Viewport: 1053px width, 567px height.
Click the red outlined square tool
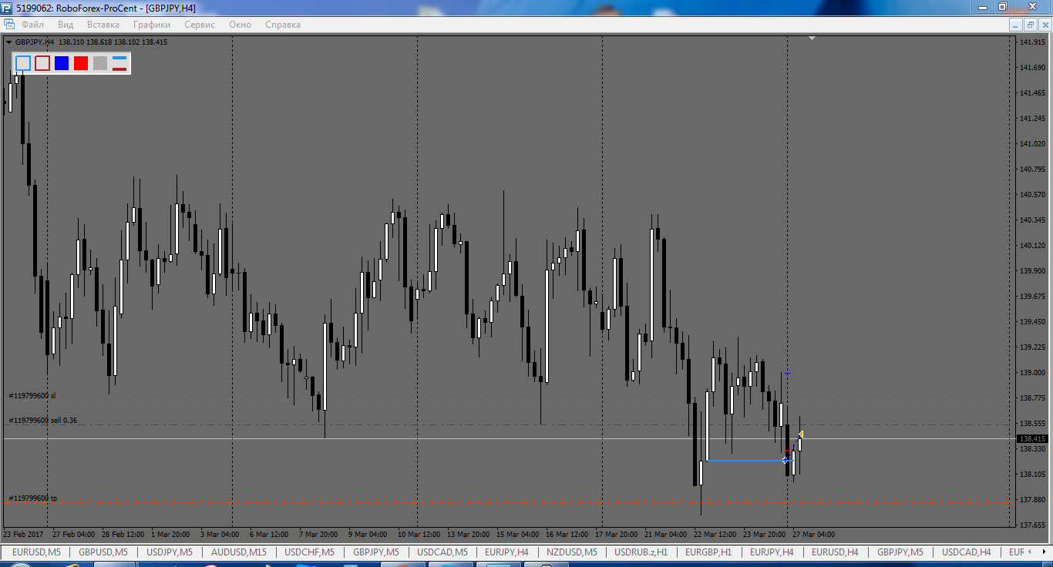click(x=42, y=63)
